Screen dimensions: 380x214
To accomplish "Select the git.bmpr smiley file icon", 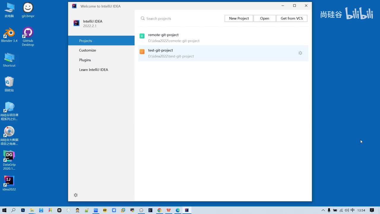I will [28, 10].
